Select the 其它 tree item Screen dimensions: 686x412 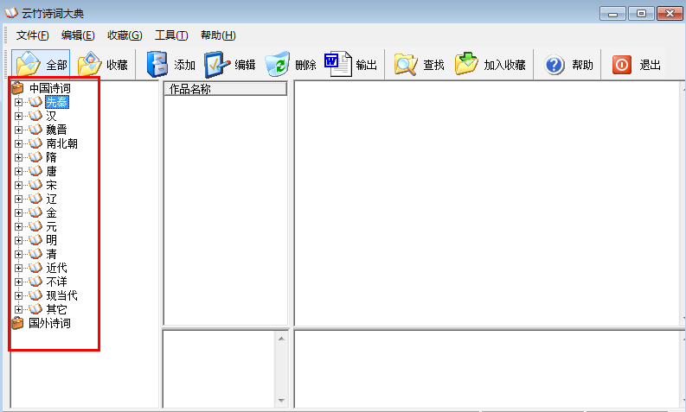coord(56,309)
